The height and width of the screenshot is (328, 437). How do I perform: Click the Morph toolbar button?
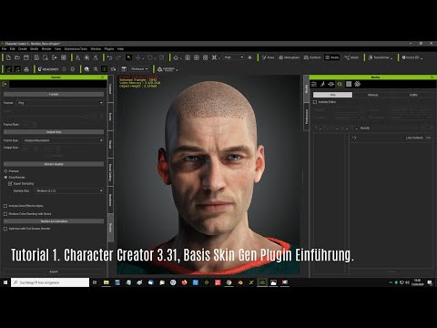click(351, 57)
